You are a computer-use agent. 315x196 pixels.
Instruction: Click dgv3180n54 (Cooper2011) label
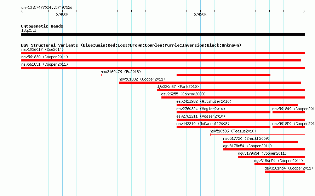[279, 161]
